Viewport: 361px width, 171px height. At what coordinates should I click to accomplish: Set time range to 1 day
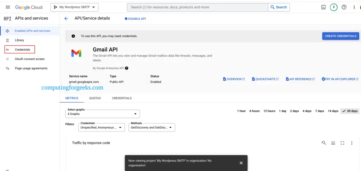click(x=283, y=111)
